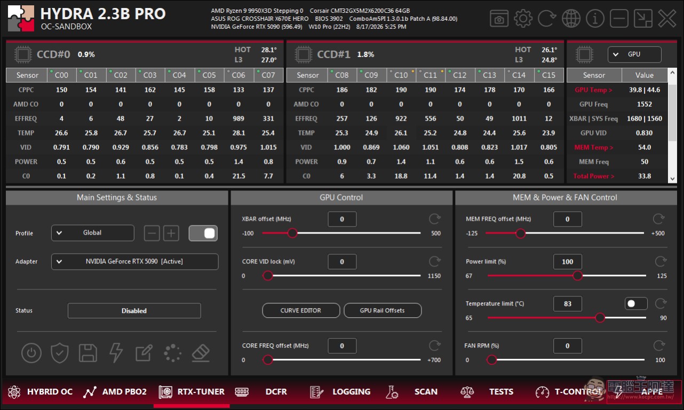Click the shield checkmark icon
Viewport: 684px width, 410px height.
pyautogui.click(x=60, y=352)
